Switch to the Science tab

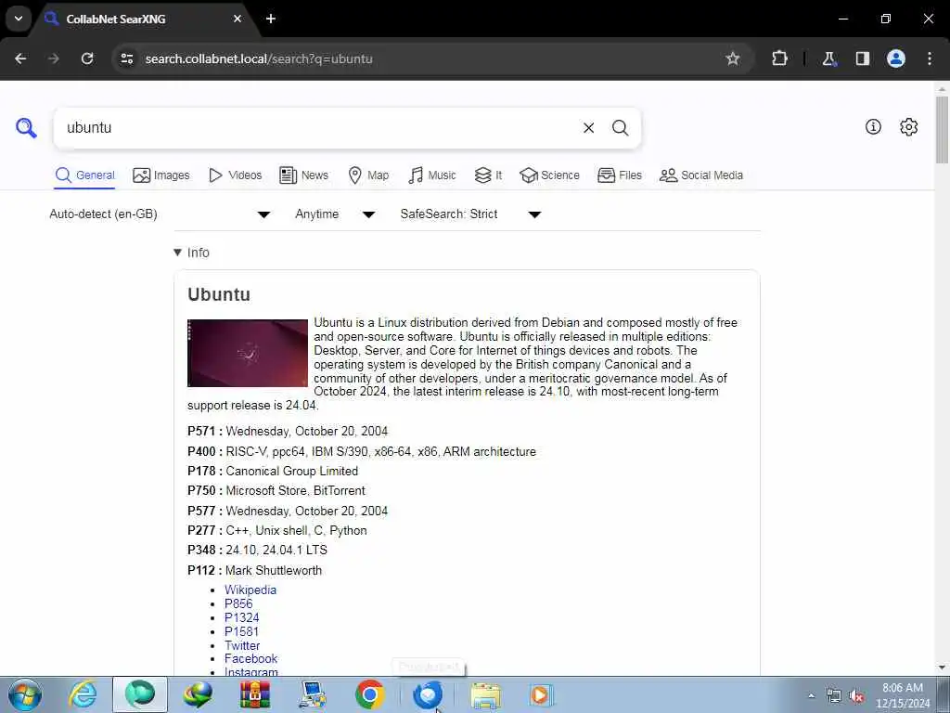pyautogui.click(x=549, y=175)
